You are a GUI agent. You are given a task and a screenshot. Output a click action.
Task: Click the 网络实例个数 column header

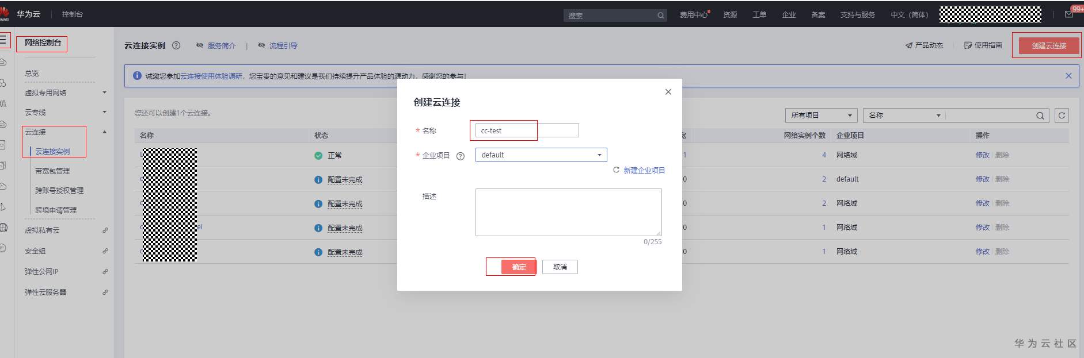click(804, 136)
